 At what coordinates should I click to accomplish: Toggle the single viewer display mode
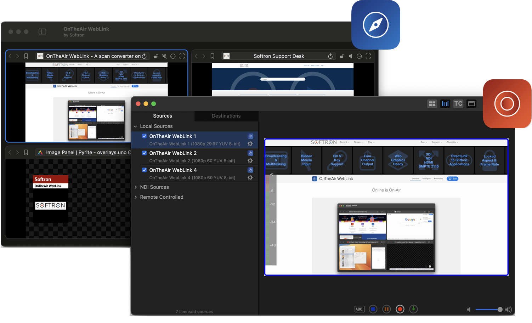(x=471, y=104)
